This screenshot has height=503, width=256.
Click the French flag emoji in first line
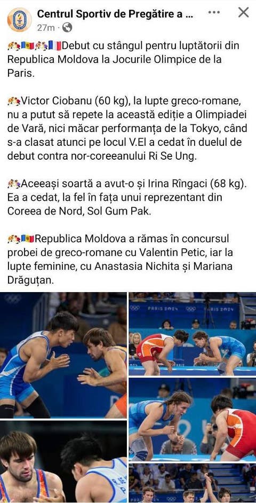coord(55,46)
